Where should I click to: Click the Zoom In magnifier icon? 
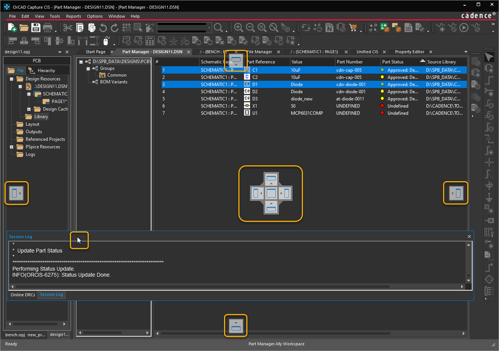[x=238, y=28]
